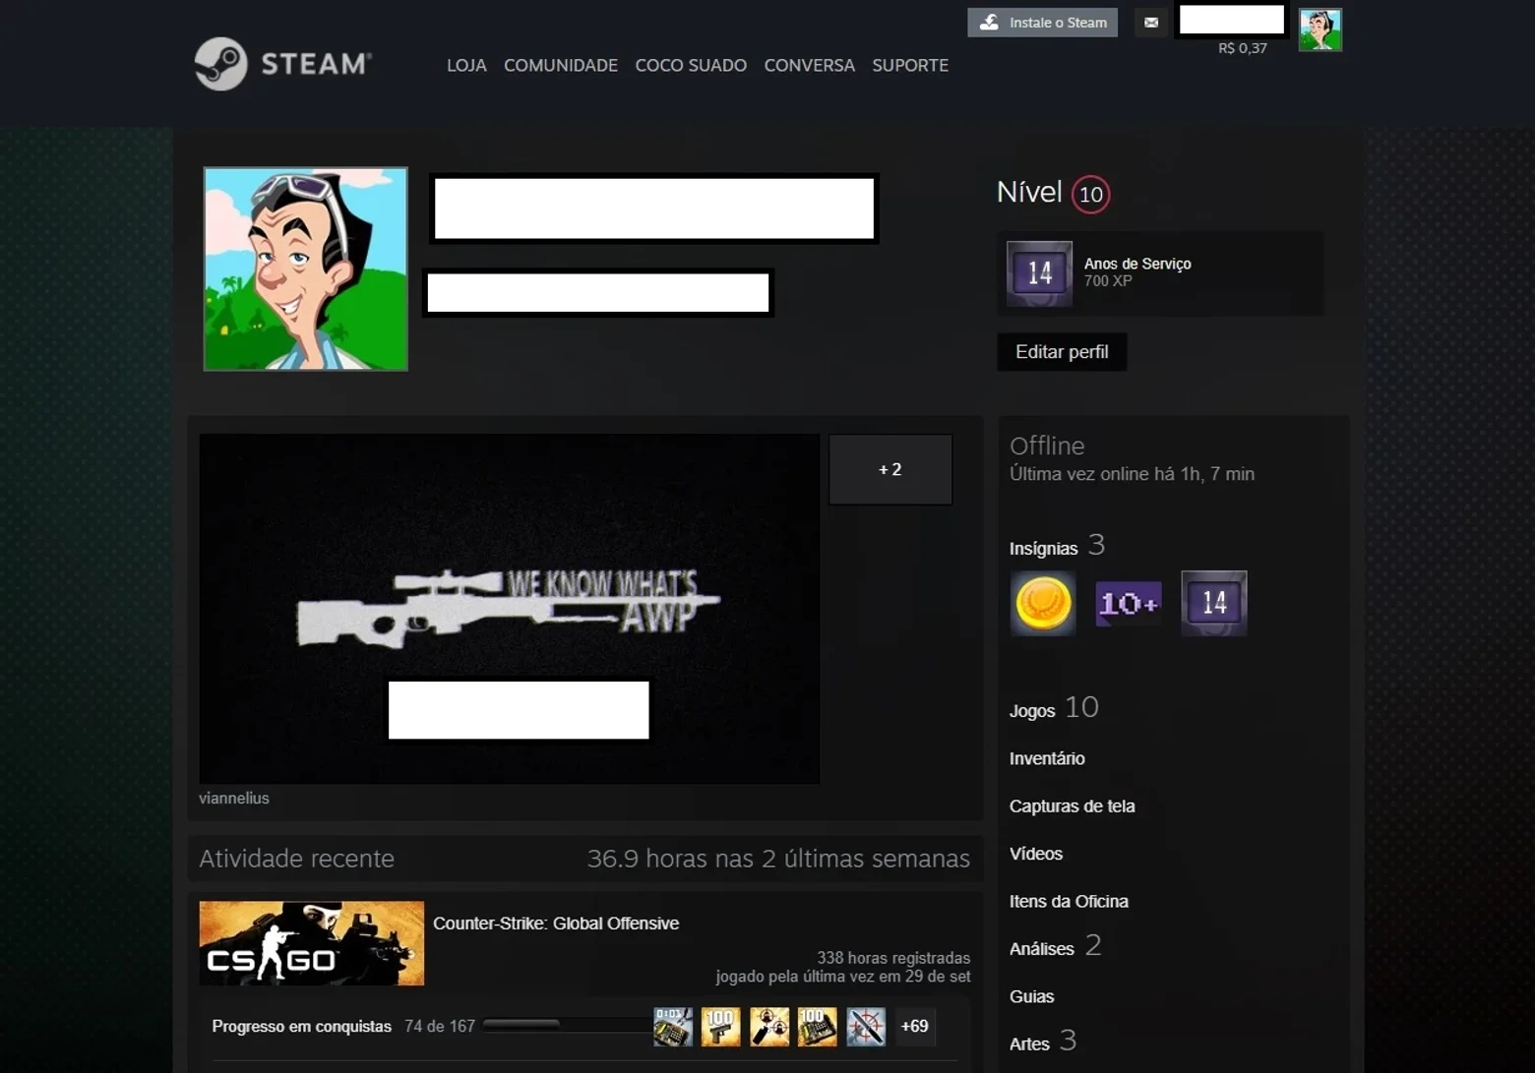
Task: Click the Anos de Serviço badge label
Action: click(1137, 264)
